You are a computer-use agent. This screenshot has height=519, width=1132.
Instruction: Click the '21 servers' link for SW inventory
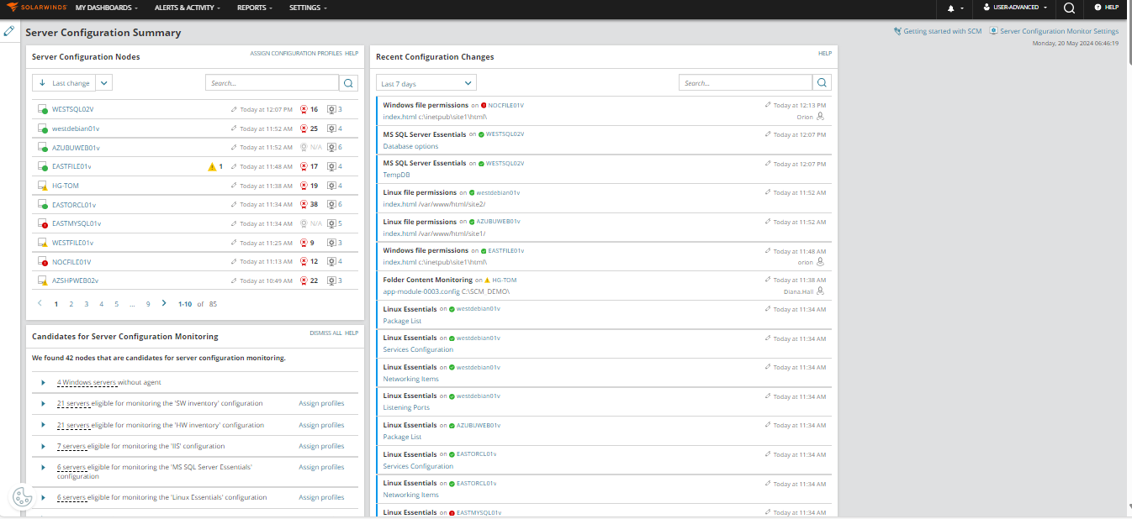click(x=72, y=403)
